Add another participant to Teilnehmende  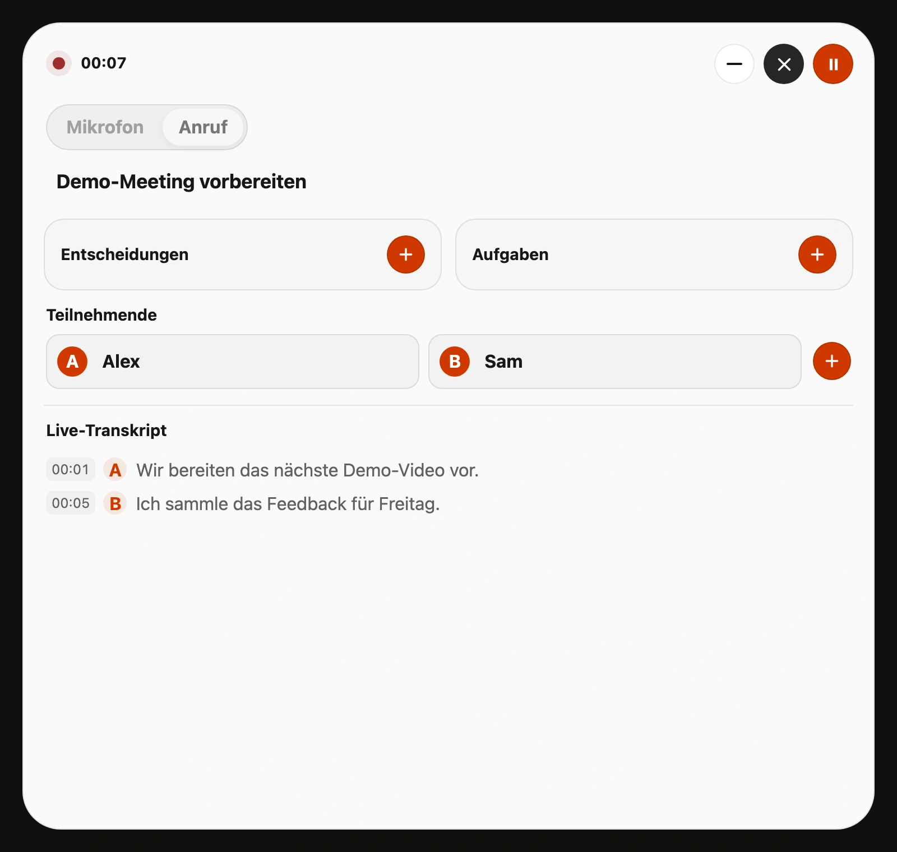coord(832,361)
